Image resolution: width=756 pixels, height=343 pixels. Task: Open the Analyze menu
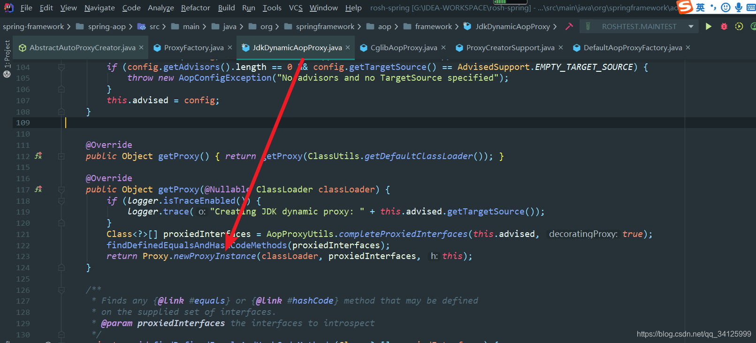click(161, 8)
